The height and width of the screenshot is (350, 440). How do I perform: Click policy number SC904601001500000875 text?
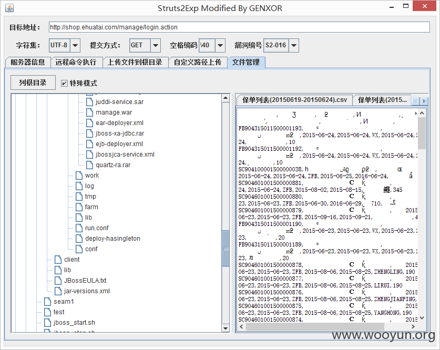271,306
